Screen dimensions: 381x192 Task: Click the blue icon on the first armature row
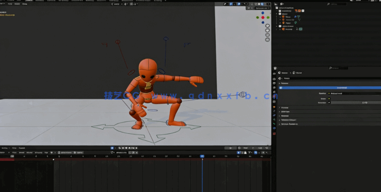coord(295,16)
